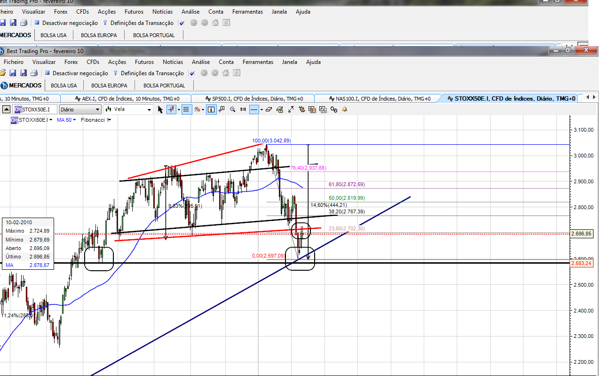Viewport: 602px width, 376px height.
Task: Open the Diário timeframe dropdown
Action: pyautogui.click(x=80, y=110)
